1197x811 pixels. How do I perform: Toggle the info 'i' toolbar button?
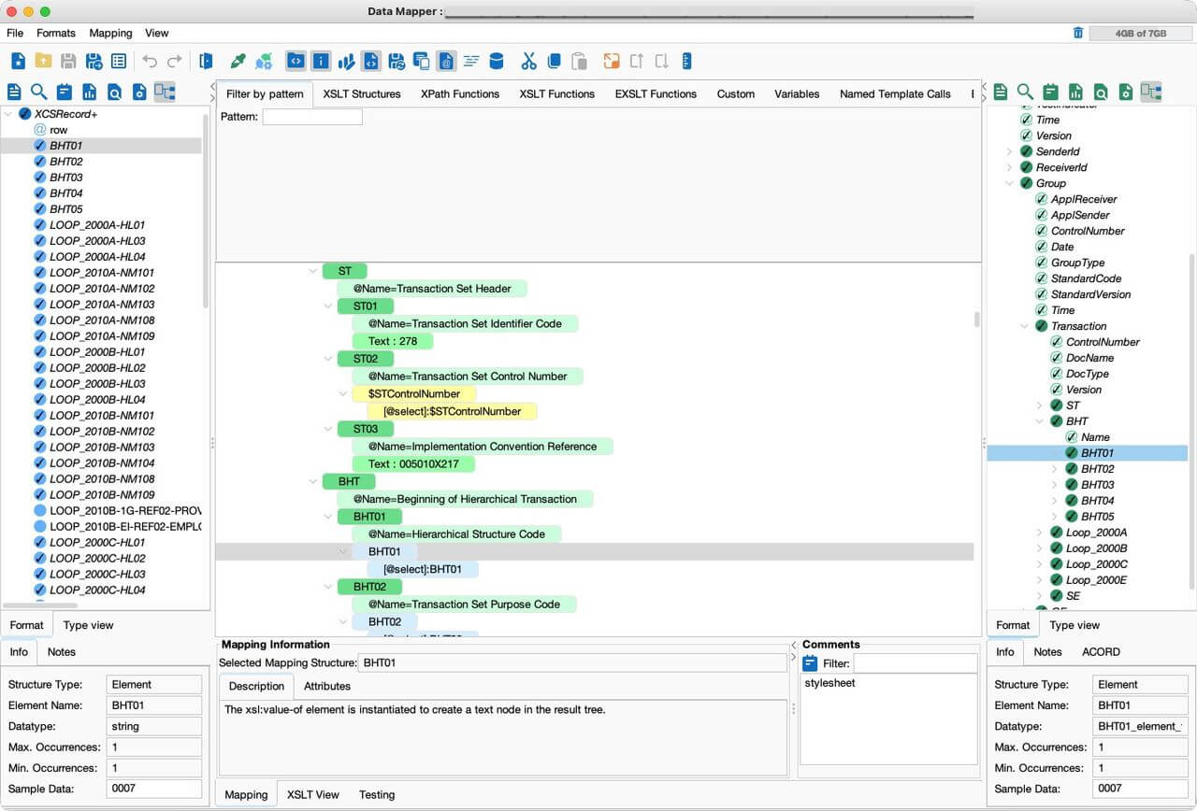coord(321,62)
